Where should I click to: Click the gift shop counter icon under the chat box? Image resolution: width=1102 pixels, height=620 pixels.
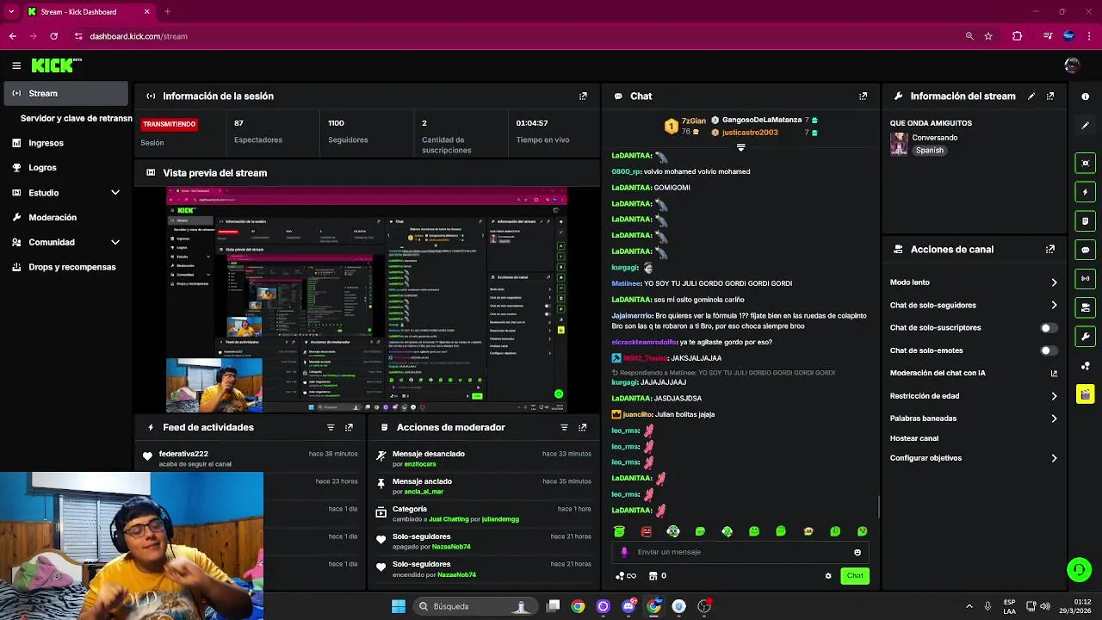pyautogui.click(x=657, y=576)
